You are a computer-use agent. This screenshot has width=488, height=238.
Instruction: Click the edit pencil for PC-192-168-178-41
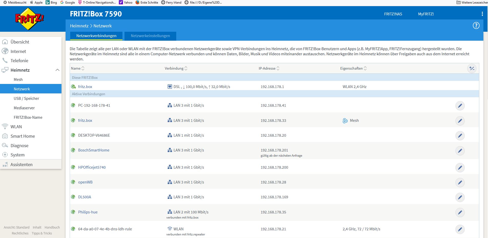click(460, 106)
